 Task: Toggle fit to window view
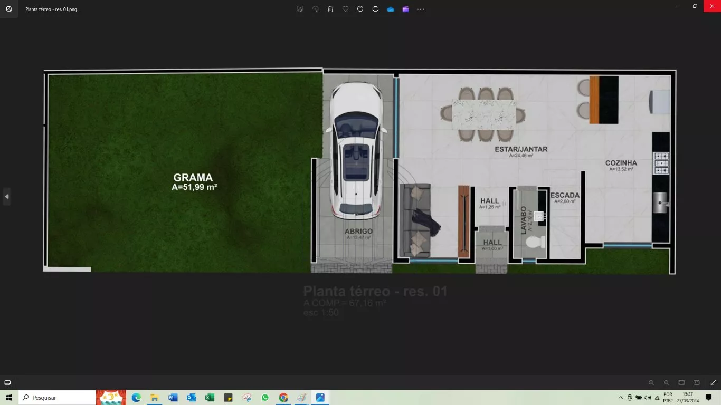pos(681,382)
